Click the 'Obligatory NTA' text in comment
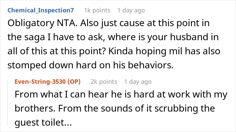 42,23
